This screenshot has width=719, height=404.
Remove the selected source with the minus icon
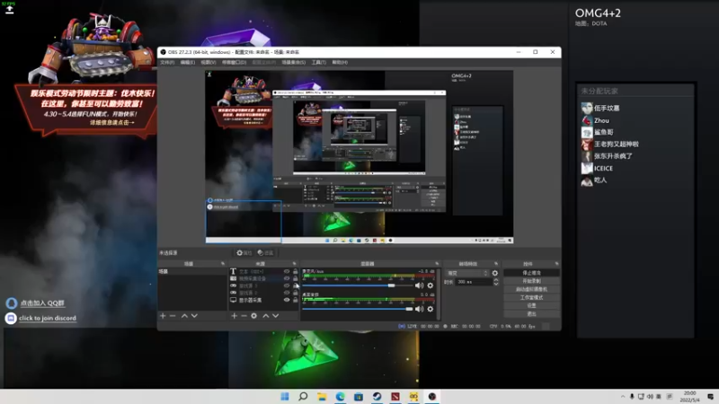pyautogui.click(x=244, y=316)
